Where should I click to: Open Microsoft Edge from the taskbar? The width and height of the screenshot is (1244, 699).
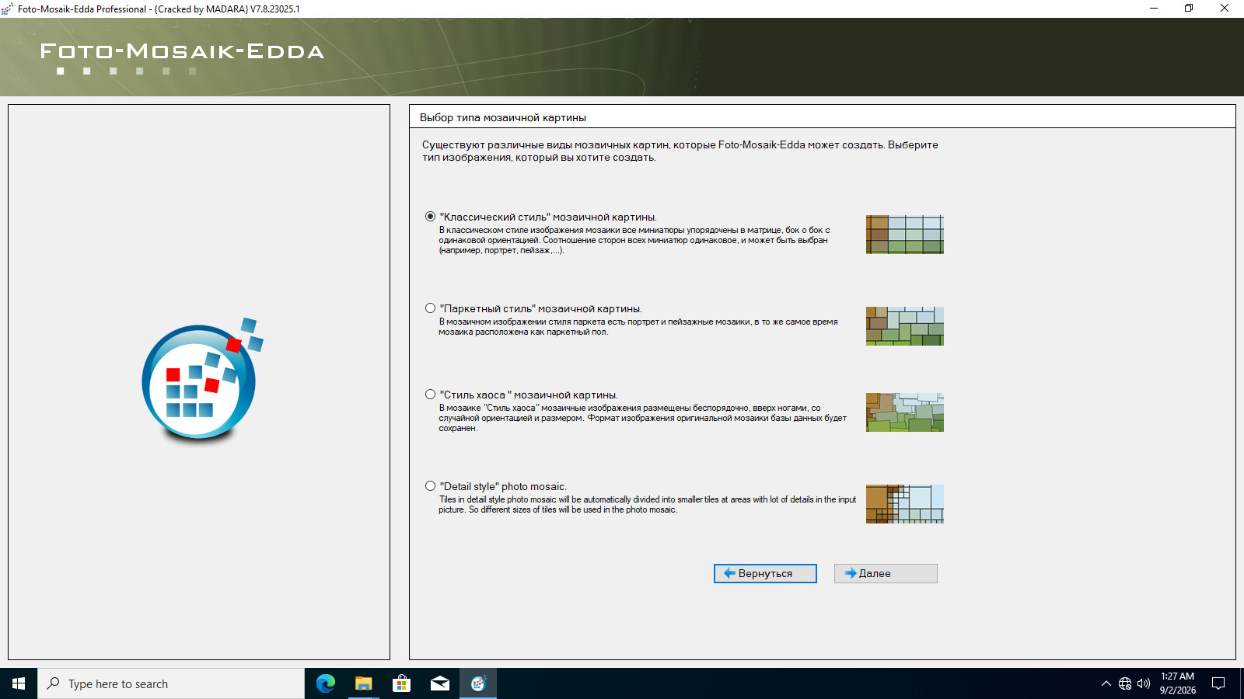tap(325, 683)
